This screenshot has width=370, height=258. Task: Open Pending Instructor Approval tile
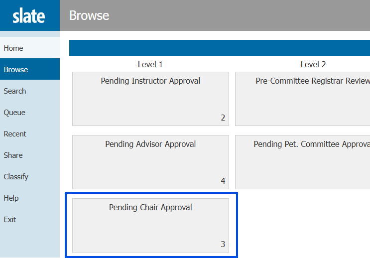[150, 99]
